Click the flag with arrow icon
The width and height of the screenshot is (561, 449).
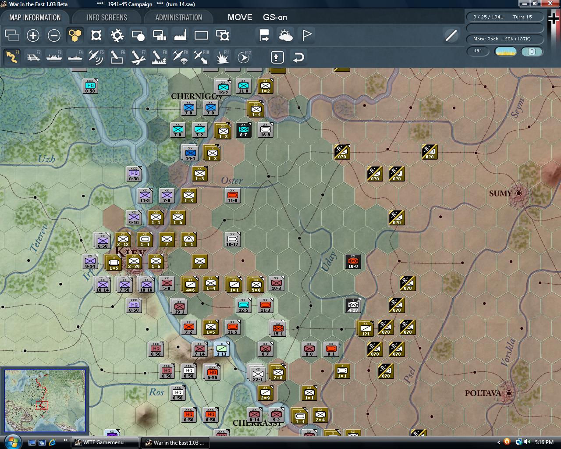coord(264,35)
